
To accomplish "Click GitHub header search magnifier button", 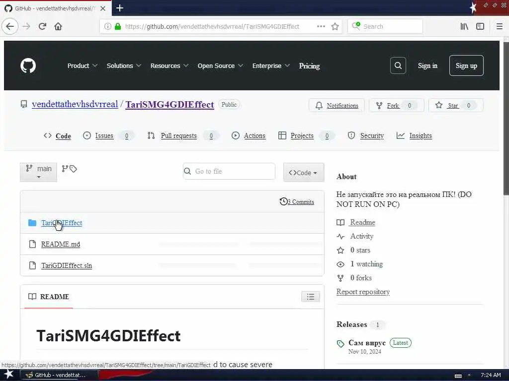I will [398, 66].
